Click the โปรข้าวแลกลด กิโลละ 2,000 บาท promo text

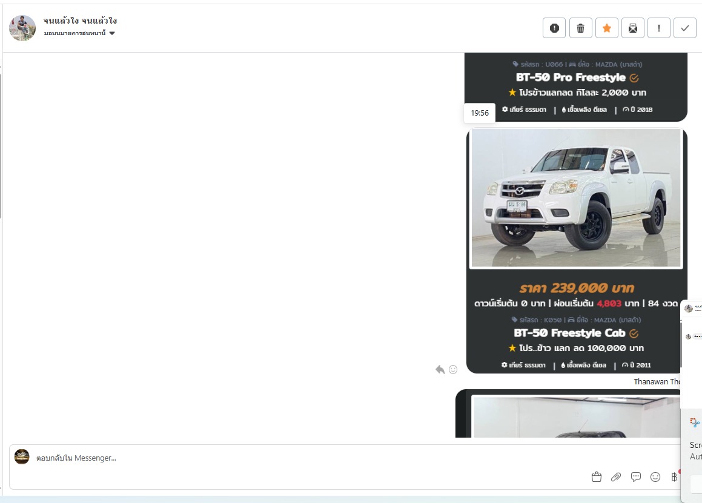578,93
